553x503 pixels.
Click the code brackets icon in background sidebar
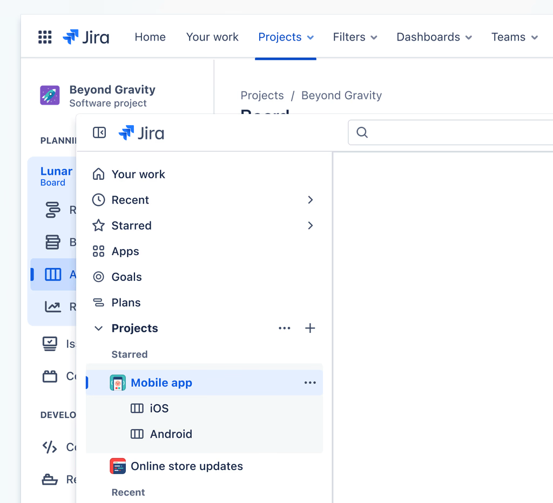click(50, 447)
